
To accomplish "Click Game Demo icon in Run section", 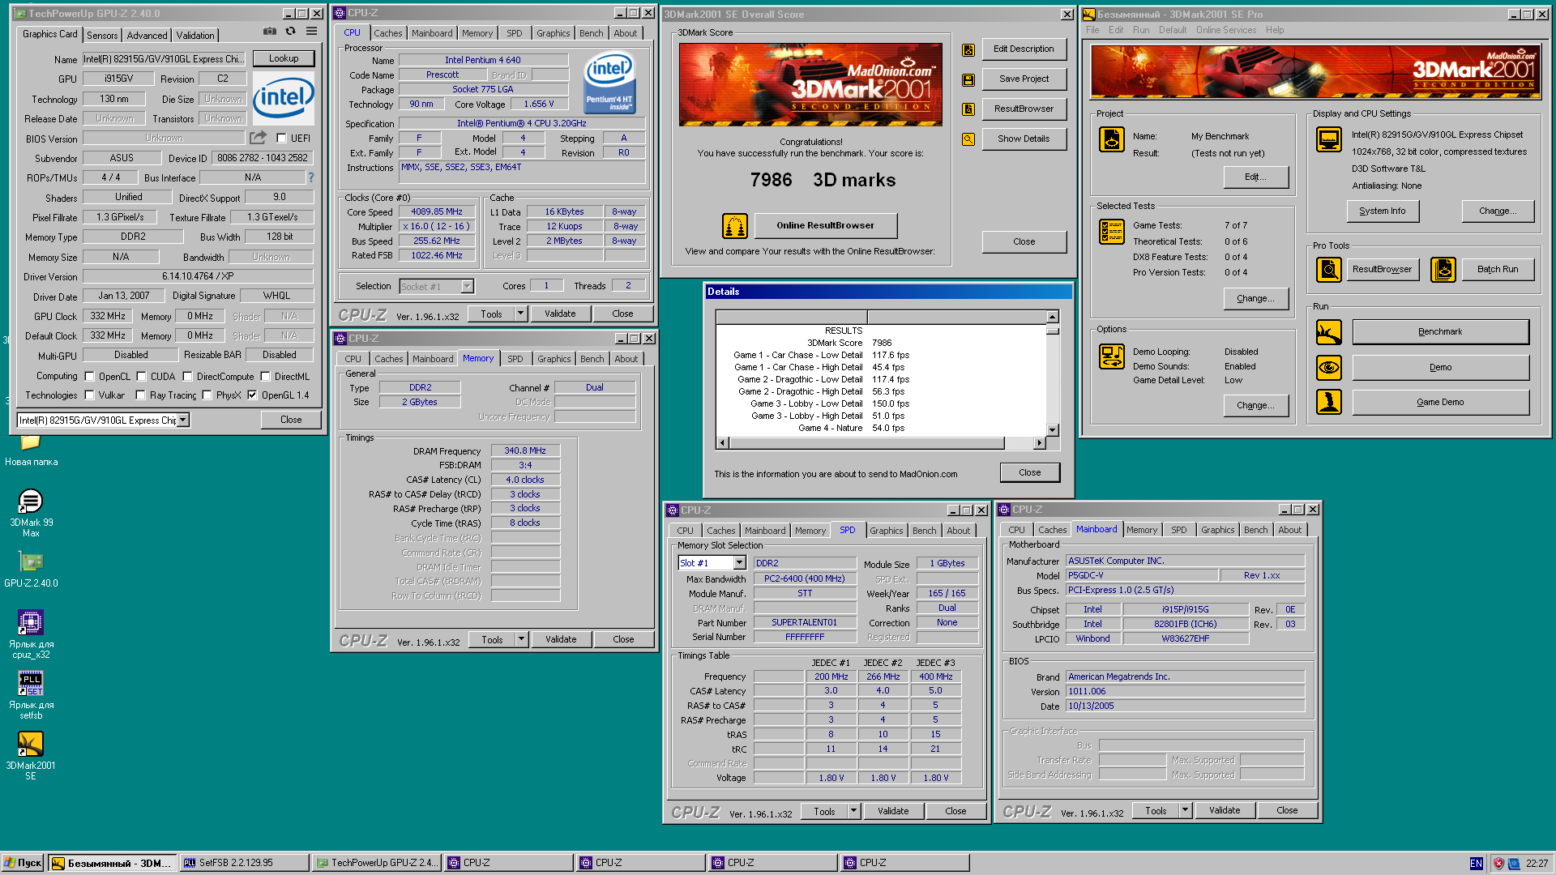I will coord(1328,402).
